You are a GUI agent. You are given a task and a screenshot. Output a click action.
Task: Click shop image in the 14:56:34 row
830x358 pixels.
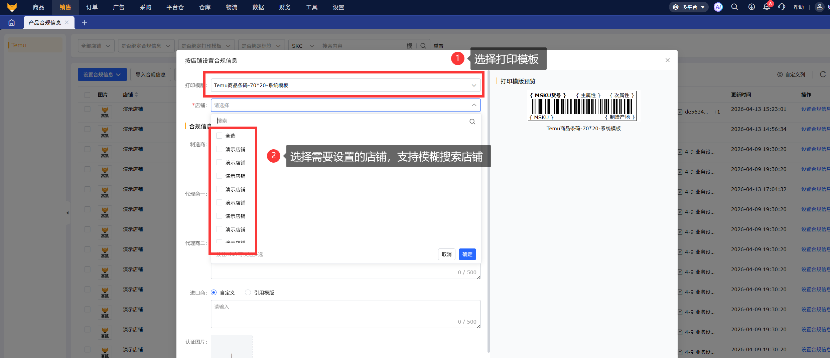[x=105, y=132]
